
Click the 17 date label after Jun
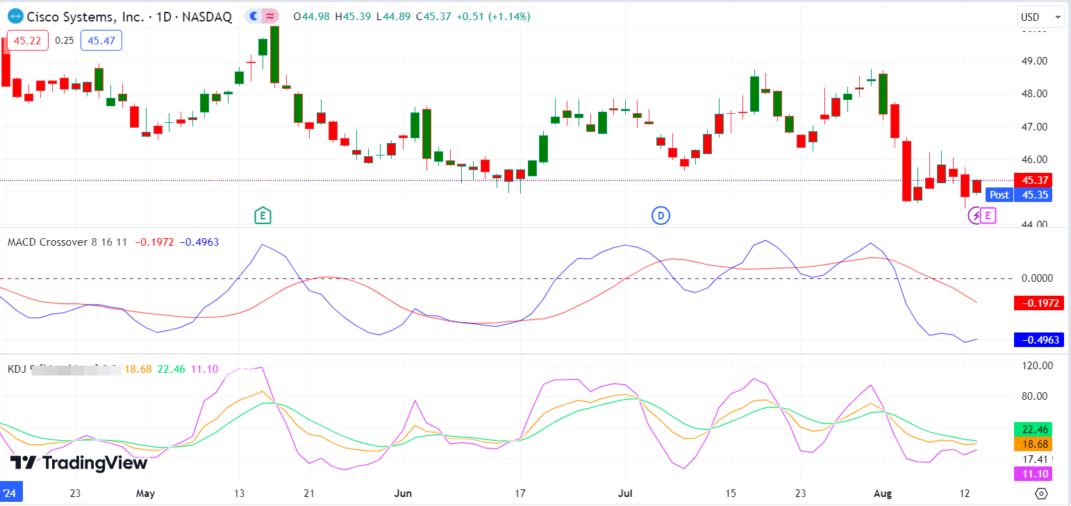click(520, 494)
